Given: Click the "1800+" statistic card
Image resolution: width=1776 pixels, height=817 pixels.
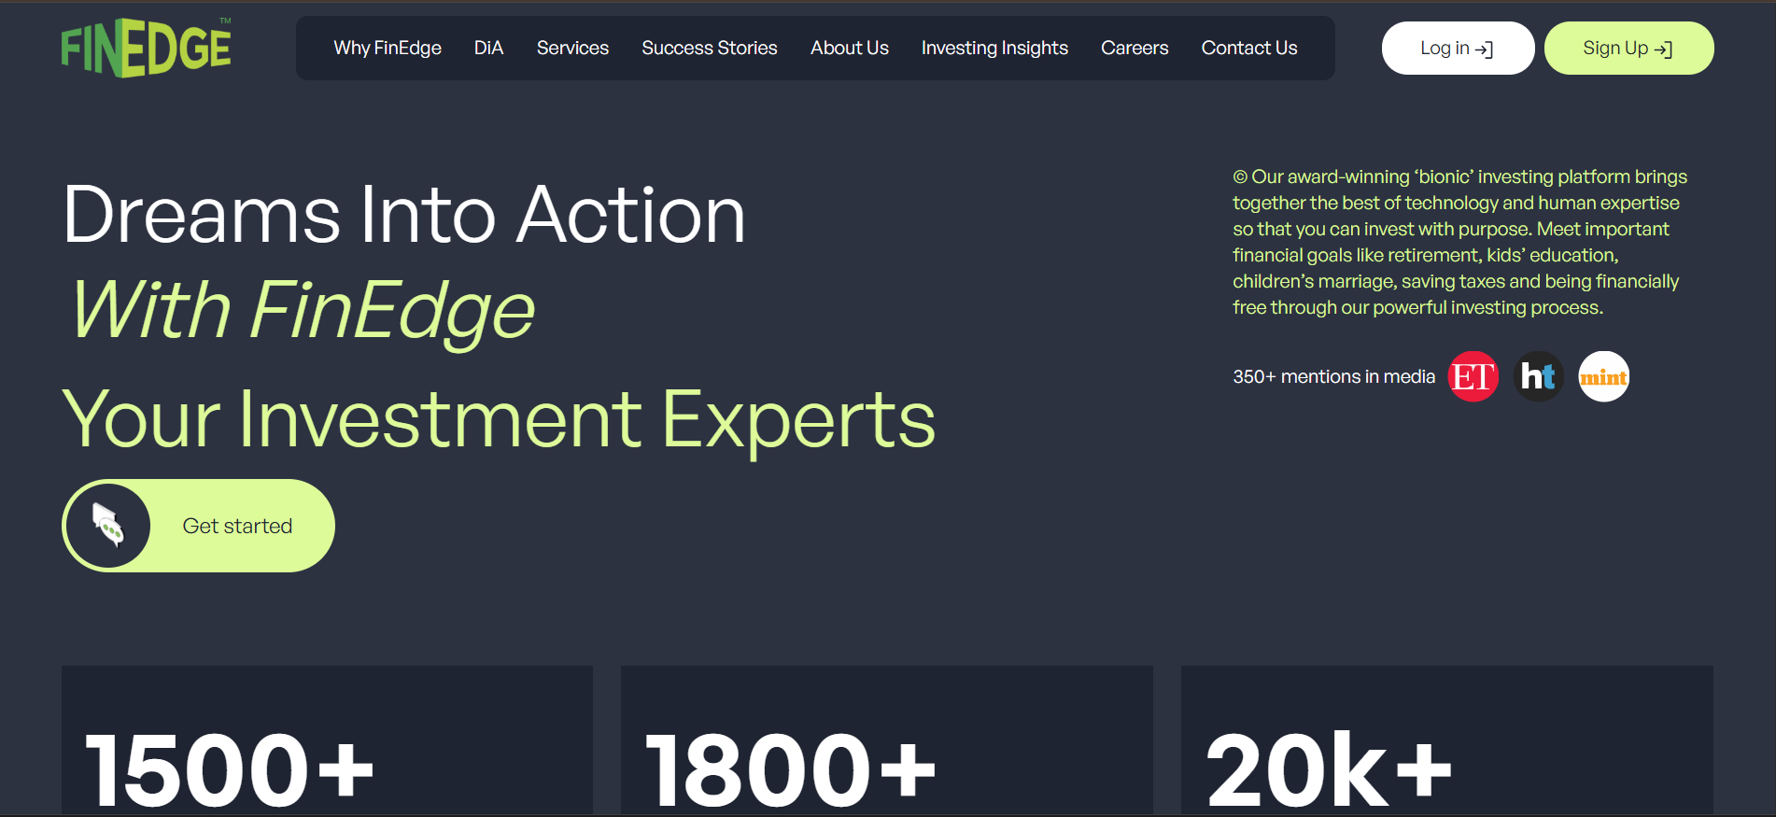Looking at the screenshot, I should (x=887, y=740).
